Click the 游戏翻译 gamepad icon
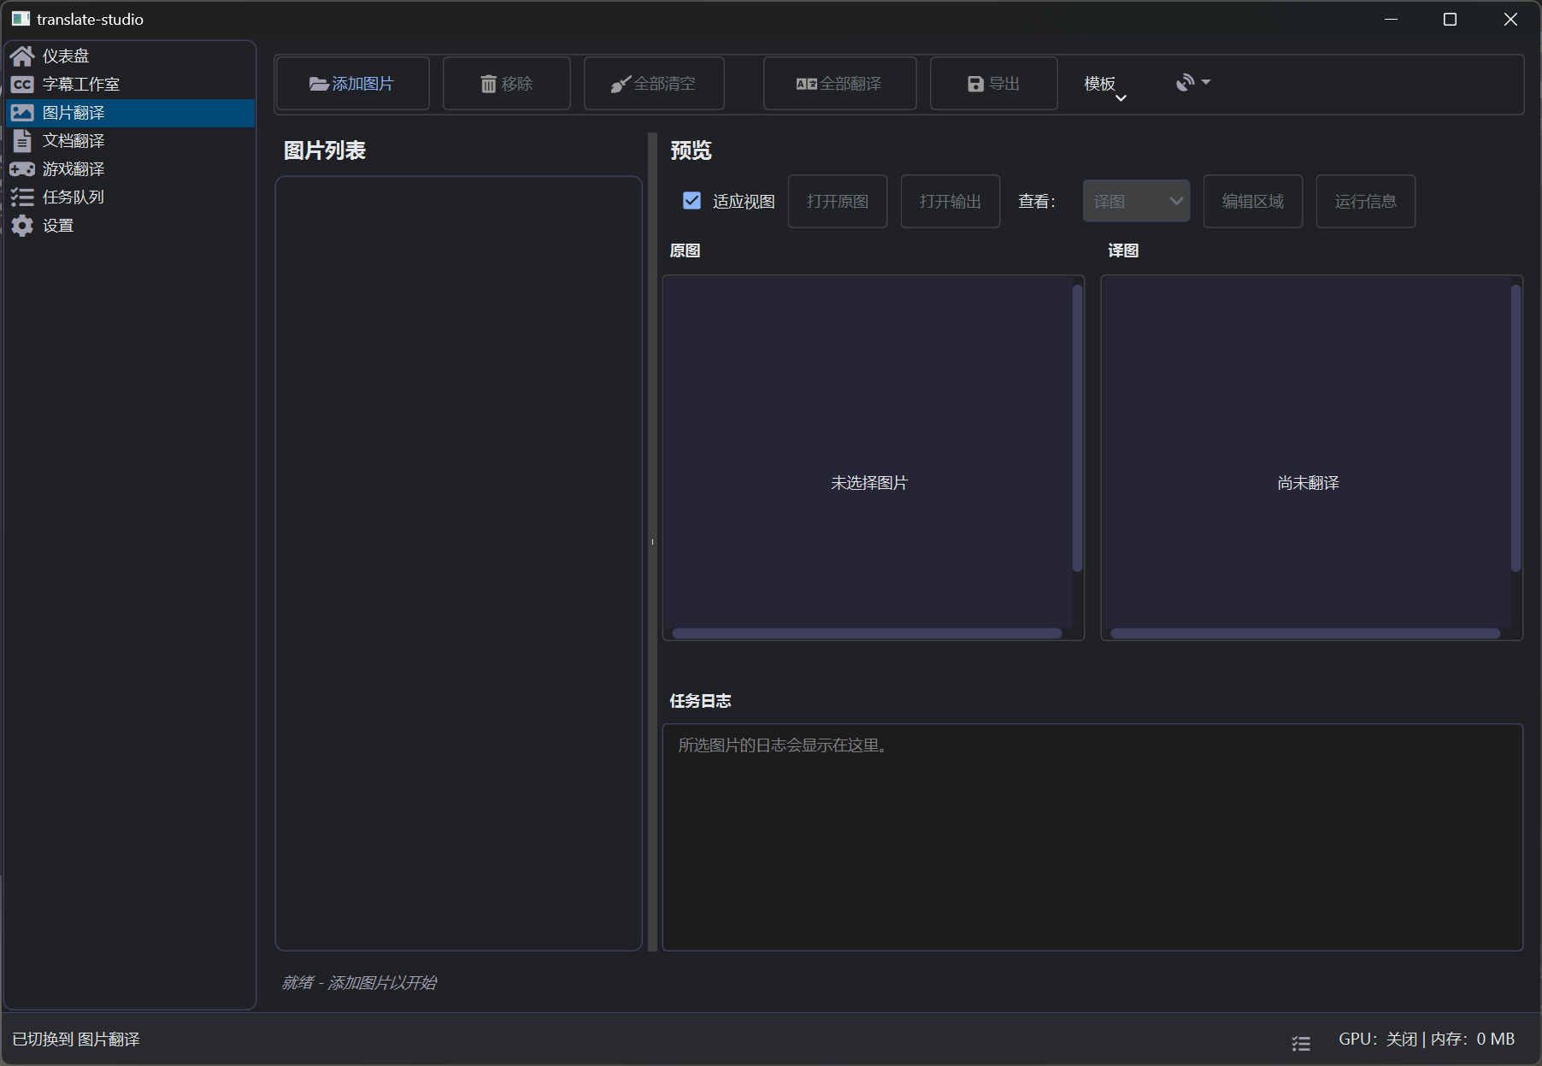The width and height of the screenshot is (1542, 1066). [21, 168]
